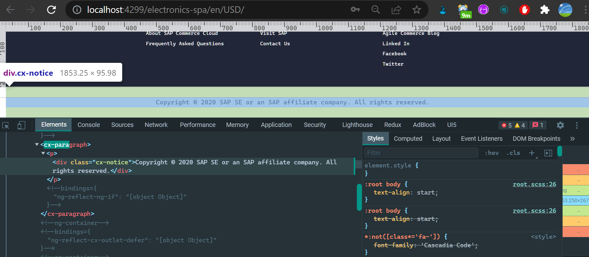The width and height of the screenshot is (589, 257).
Task: Toggle the .cls element classes panel
Action: (513, 153)
